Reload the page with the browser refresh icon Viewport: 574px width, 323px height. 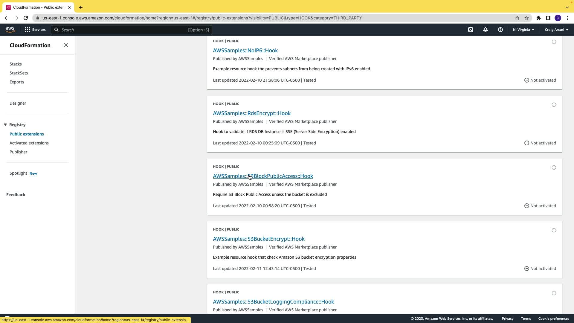click(x=26, y=18)
